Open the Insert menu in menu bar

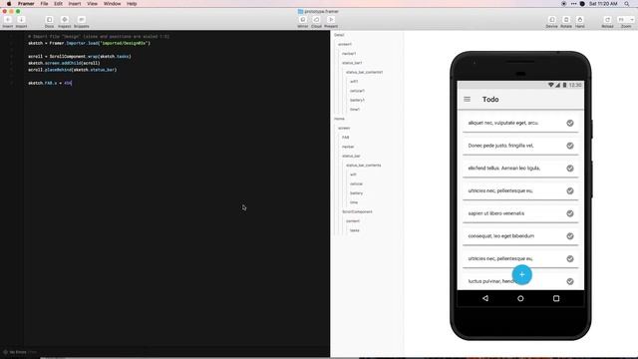(x=75, y=4)
